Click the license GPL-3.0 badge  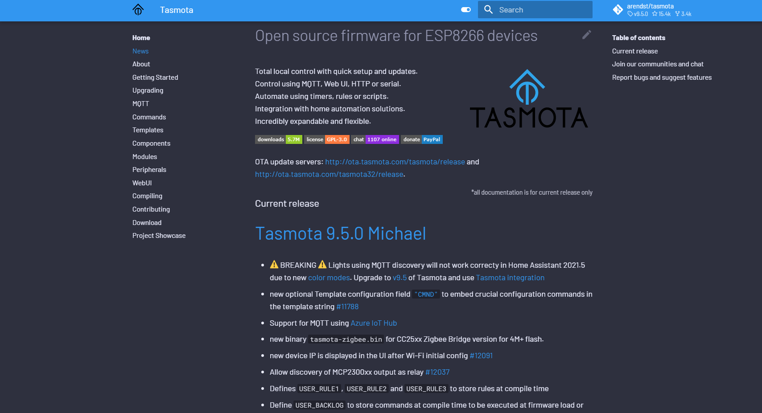pos(327,139)
